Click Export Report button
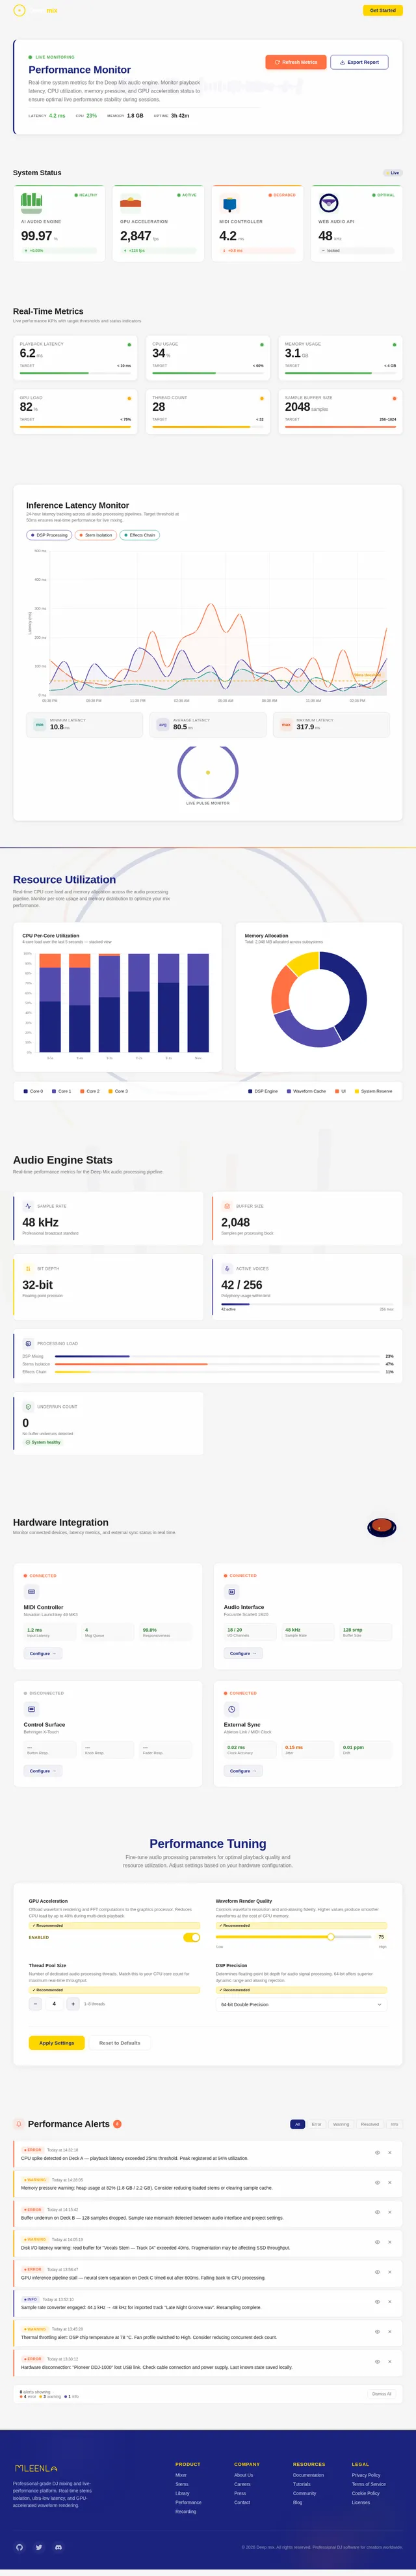The image size is (416, 2576). (359, 62)
